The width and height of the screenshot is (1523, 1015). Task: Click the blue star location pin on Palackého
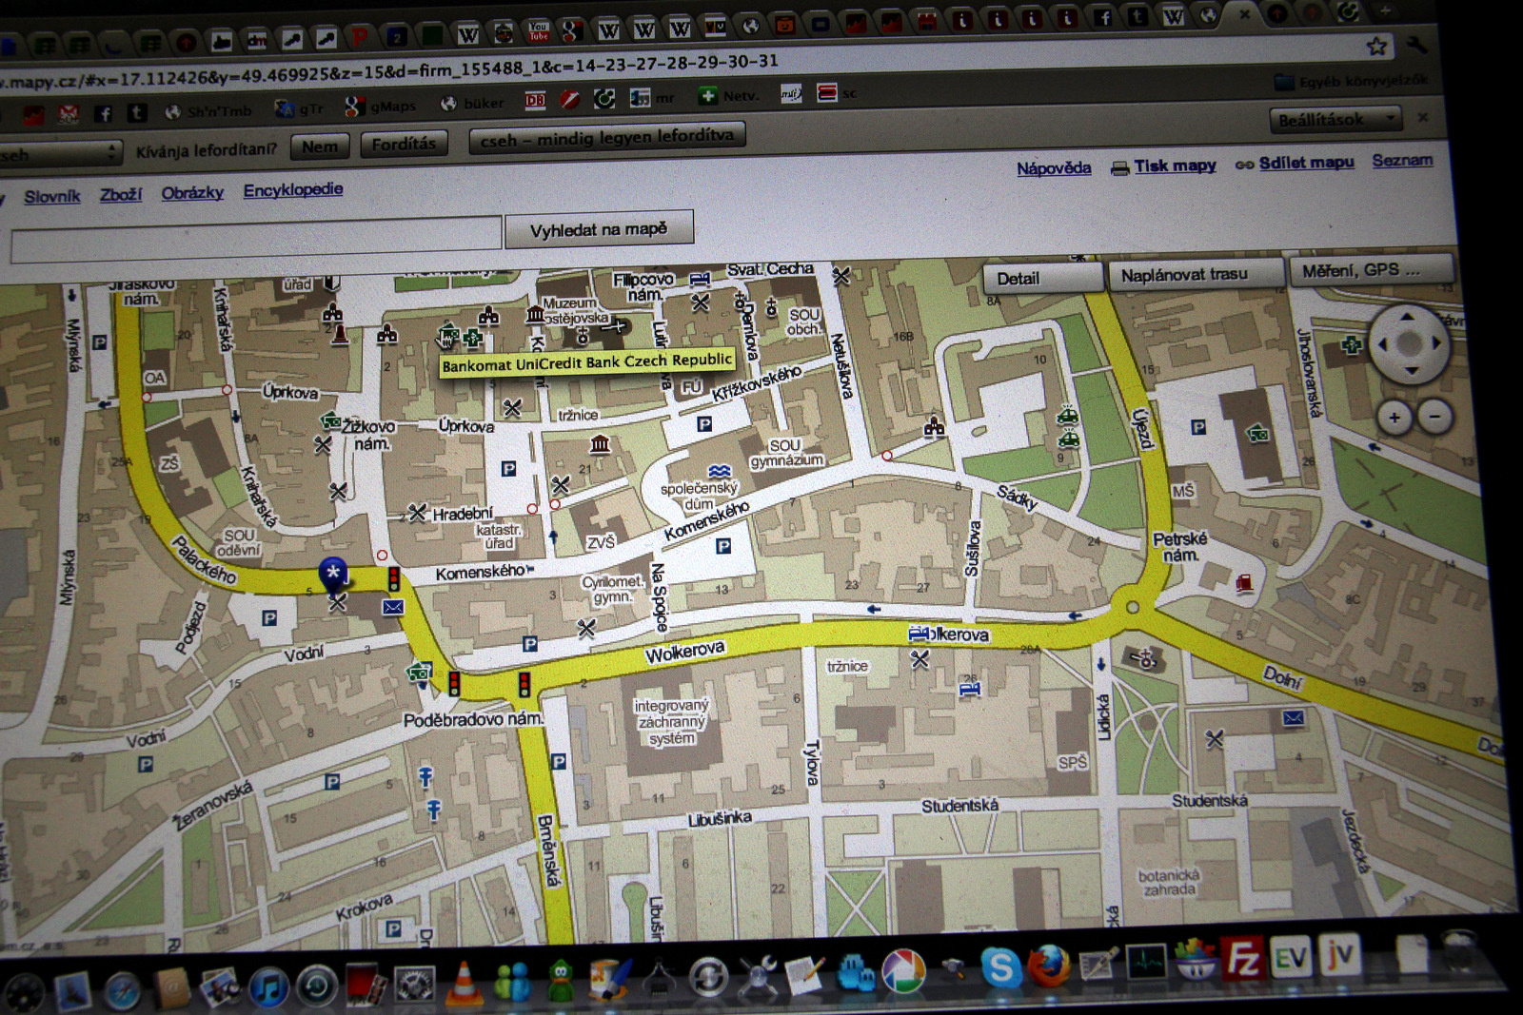pos(332,574)
